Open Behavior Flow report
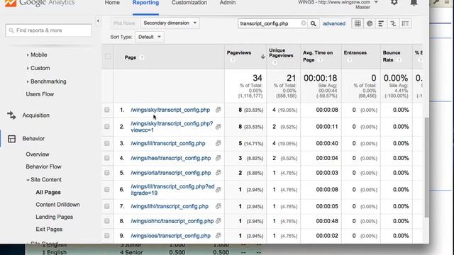The height and width of the screenshot is (255, 454). click(x=44, y=167)
